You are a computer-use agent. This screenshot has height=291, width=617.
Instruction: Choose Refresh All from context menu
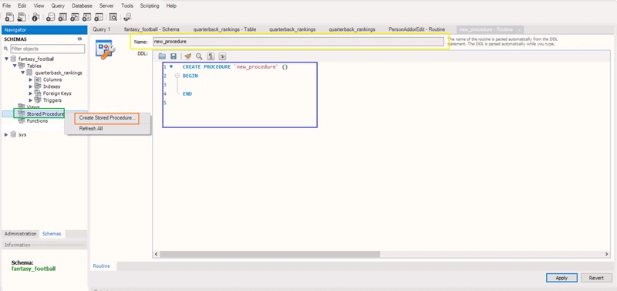click(x=91, y=128)
